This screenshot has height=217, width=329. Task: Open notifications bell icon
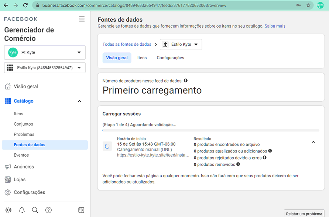pyautogui.click(x=22, y=210)
